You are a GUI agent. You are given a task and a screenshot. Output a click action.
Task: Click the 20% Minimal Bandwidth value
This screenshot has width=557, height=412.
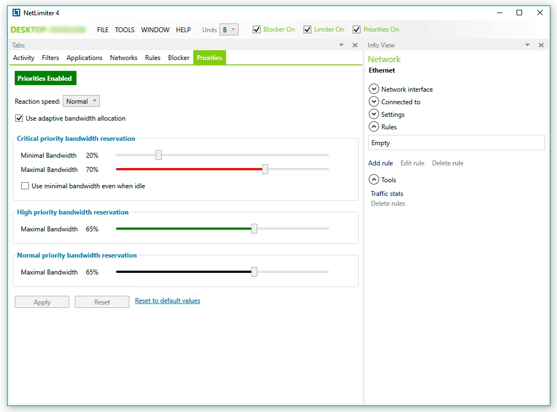click(x=92, y=156)
